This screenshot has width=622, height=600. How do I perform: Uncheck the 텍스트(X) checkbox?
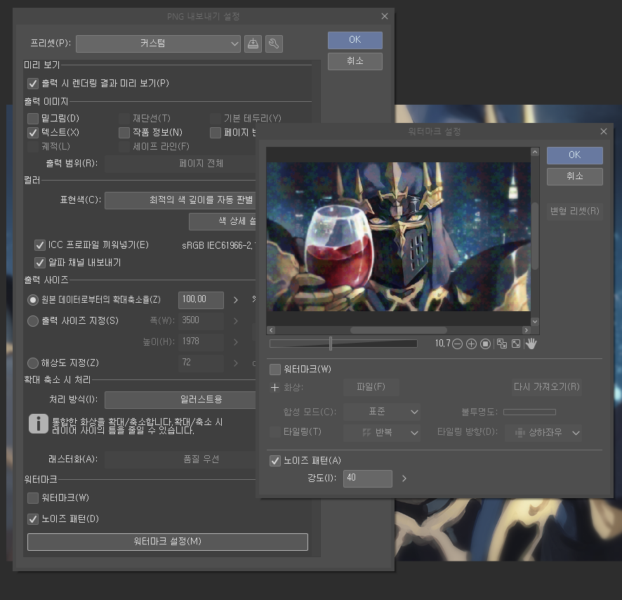(x=33, y=133)
